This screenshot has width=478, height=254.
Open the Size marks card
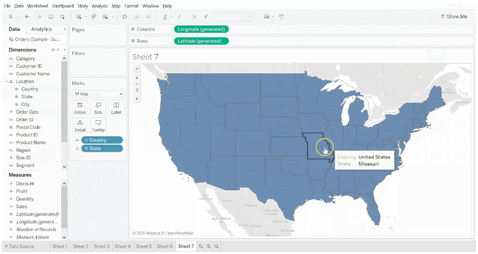[x=98, y=107]
